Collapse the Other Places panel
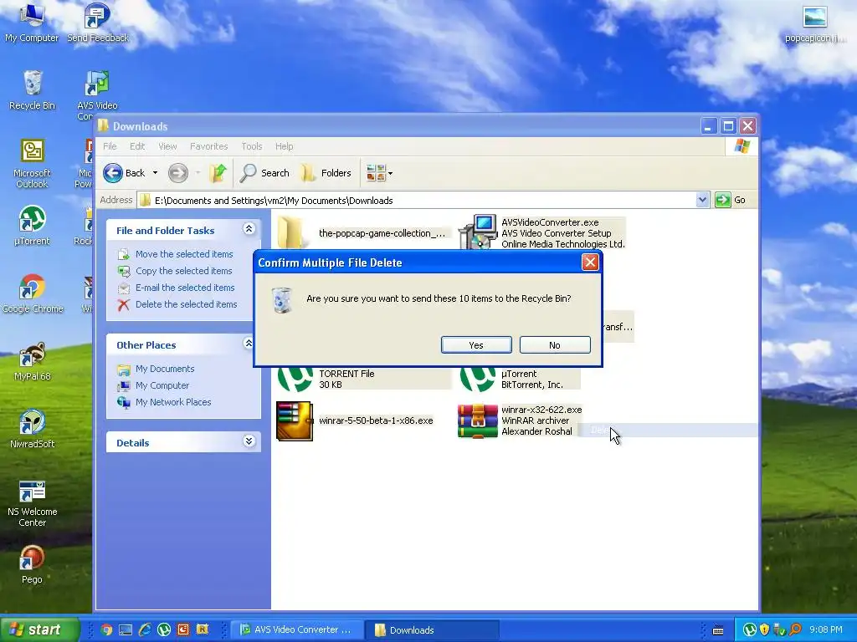857x642 pixels. pos(249,344)
